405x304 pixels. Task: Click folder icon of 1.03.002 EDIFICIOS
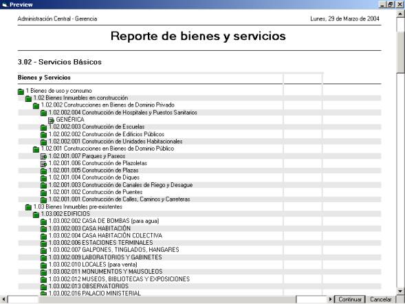coord(36,215)
